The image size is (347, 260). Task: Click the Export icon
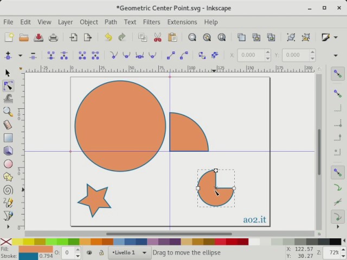[x=88, y=37]
